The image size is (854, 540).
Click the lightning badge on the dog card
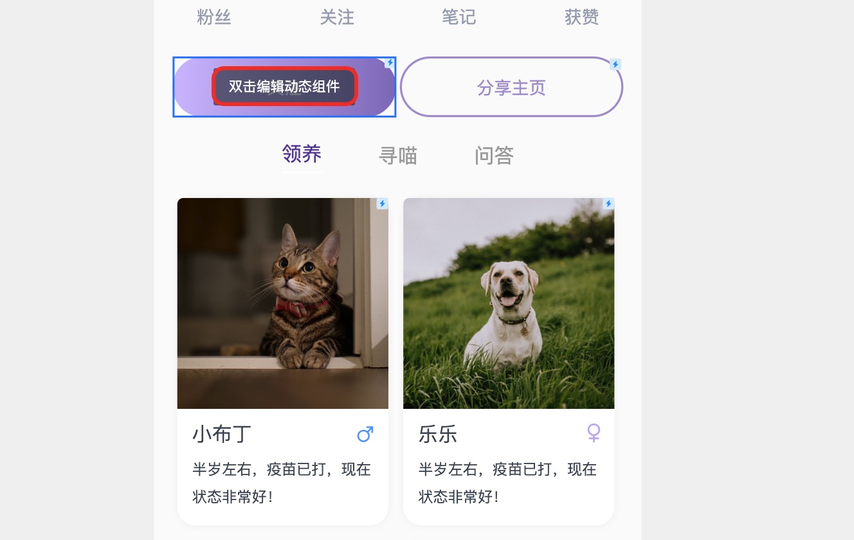pyautogui.click(x=608, y=204)
